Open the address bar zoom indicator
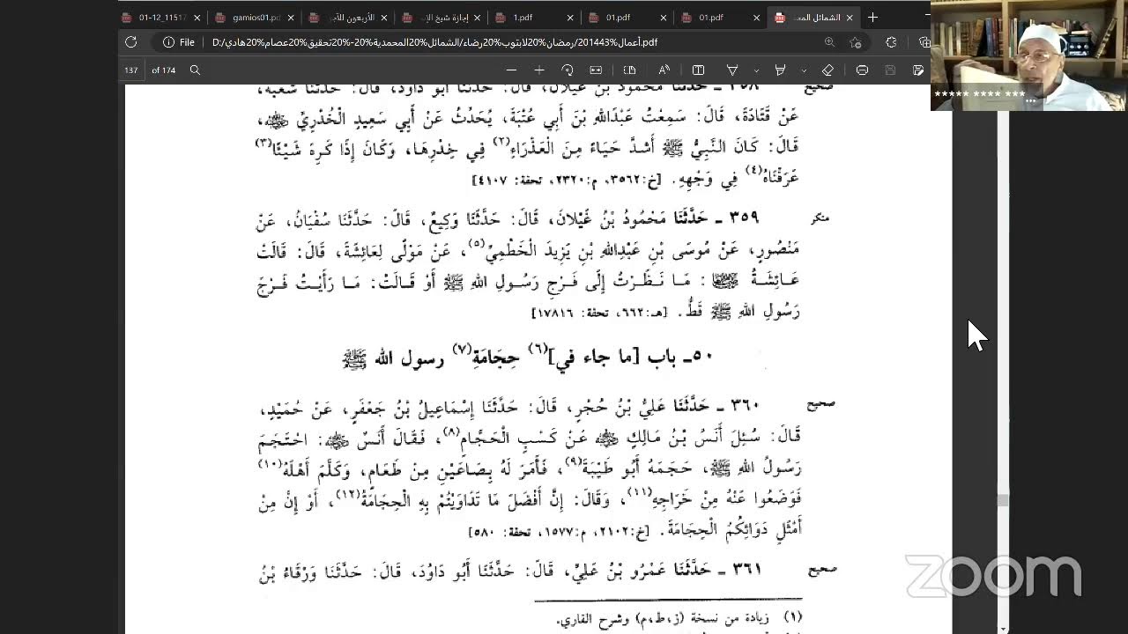The width and height of the screenshot is (1128, 634). point(829,42)
